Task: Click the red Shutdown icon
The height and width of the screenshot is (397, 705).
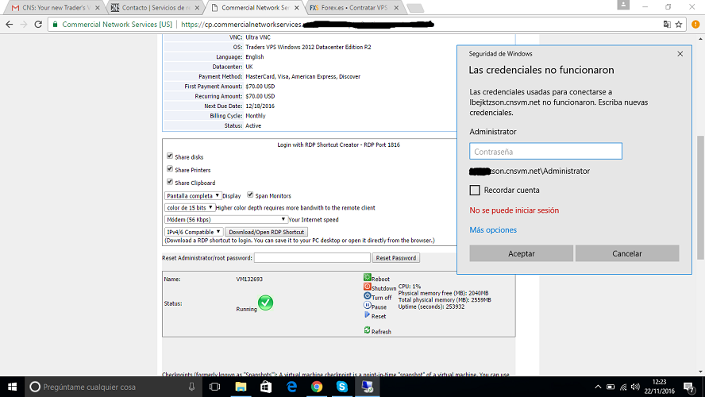Action: 368,287
